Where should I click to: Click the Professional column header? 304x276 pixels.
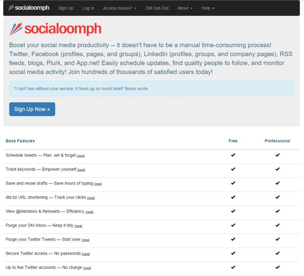tap(278, 141)
